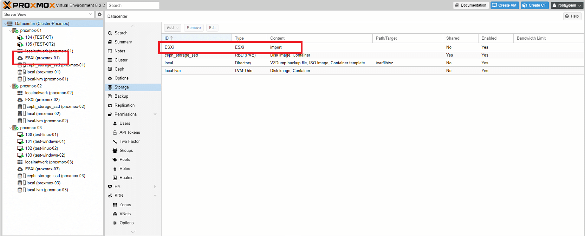
Task: Select the ESXi storage row
Action: [372, 47]
